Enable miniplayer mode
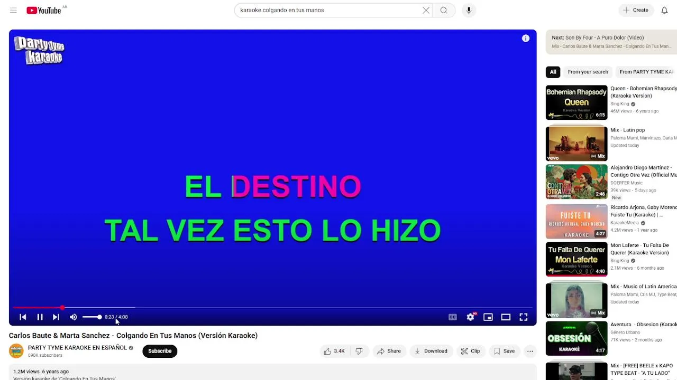 click(488, 317)
